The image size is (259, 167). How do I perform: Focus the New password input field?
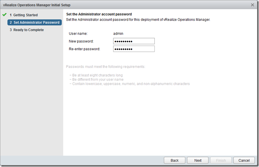[x=134, y=41]
